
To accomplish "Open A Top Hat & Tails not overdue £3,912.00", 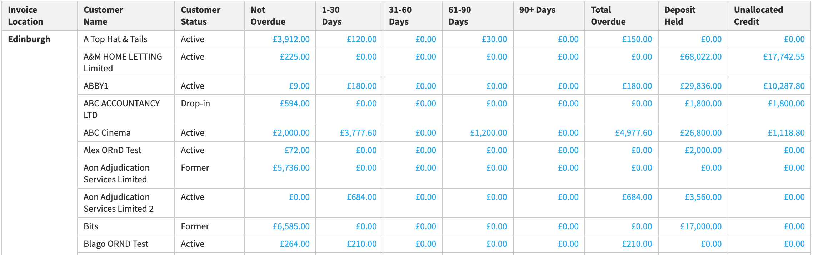I will (x=291, y=39).
